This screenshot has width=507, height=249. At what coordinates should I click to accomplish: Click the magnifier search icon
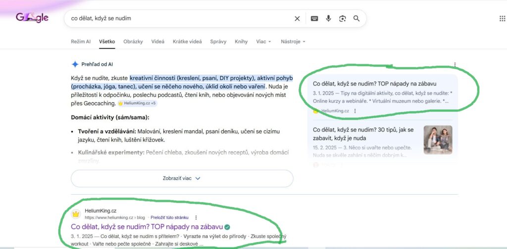tap(356, 18)
